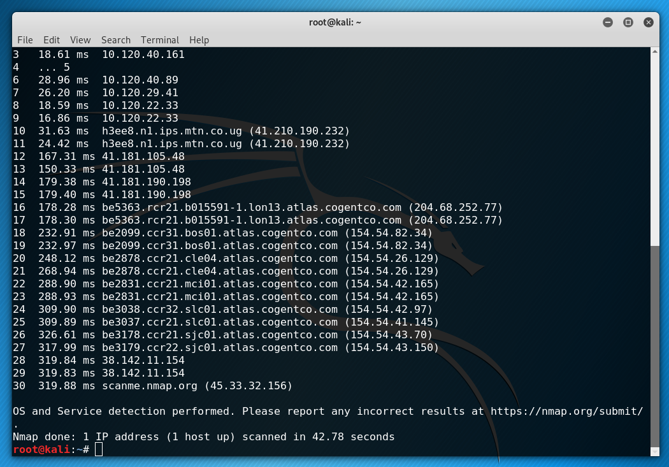Click be2099.ccr31.bos01 host on hop 19

tap(220, 246)
